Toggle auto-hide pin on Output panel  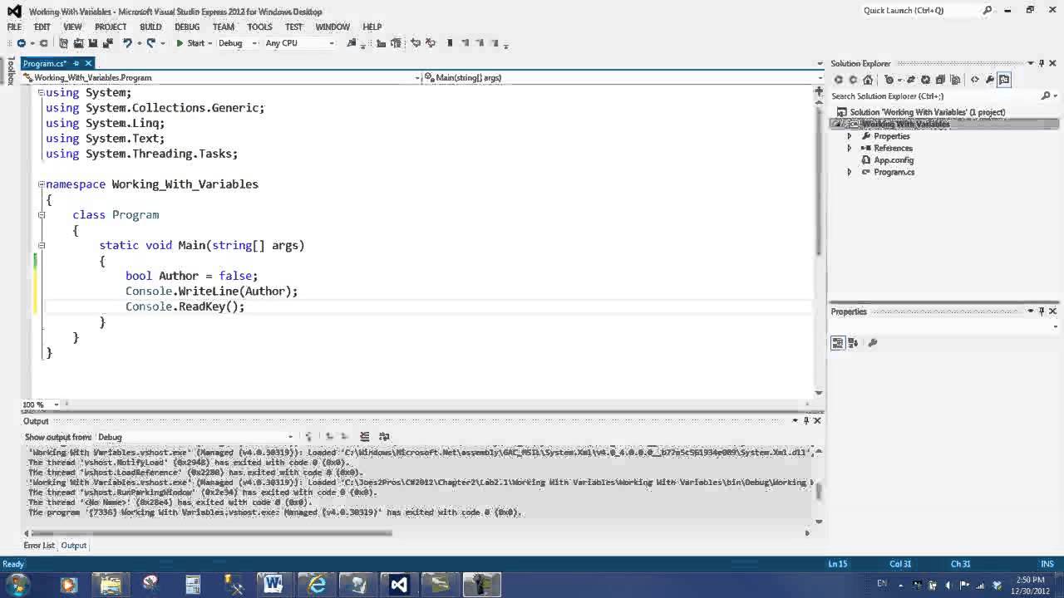[805, 421]
